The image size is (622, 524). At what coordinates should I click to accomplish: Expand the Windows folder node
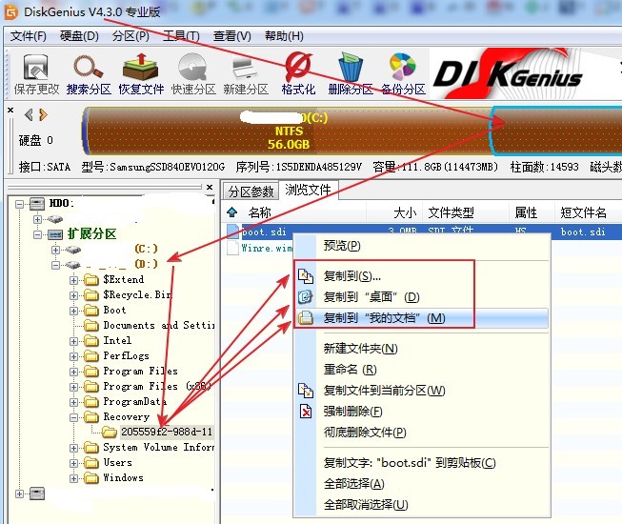(73, 478)
